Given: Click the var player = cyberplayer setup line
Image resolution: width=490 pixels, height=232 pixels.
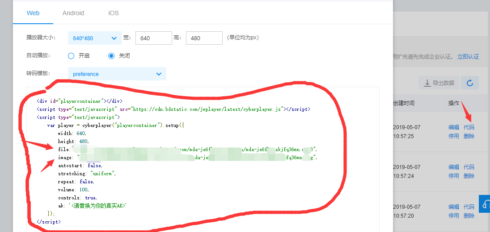Looking at the screenshot, I should point(115,125).
